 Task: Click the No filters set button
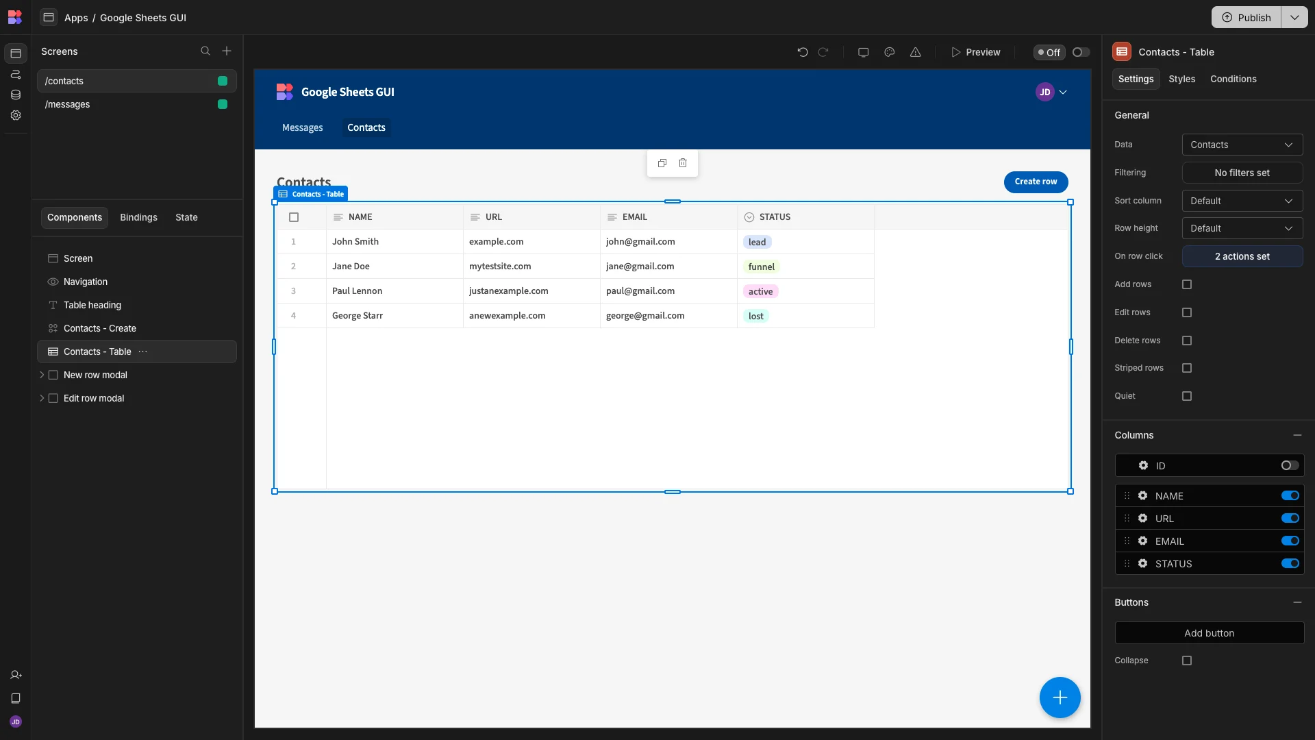tap(1242, 173)
